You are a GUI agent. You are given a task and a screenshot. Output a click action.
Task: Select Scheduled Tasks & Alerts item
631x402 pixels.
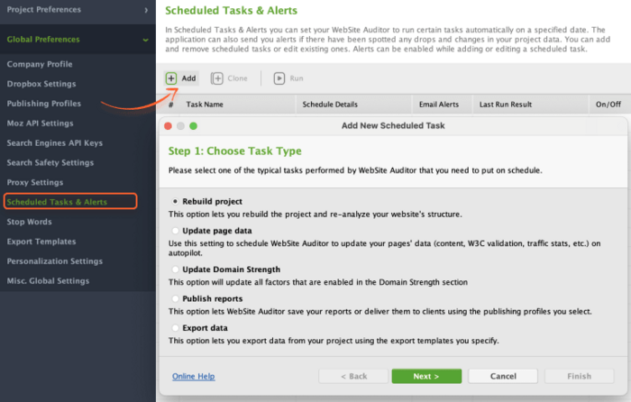(x=70, y=202)
